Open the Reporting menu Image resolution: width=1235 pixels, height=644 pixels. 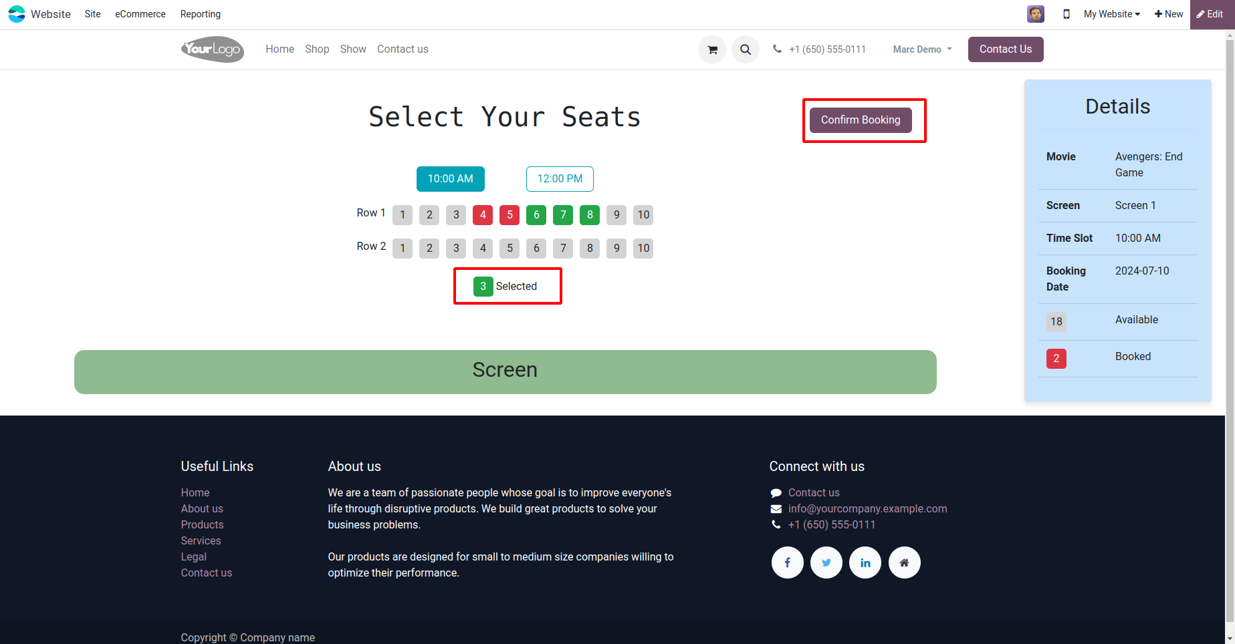click(x=200, y=14)
